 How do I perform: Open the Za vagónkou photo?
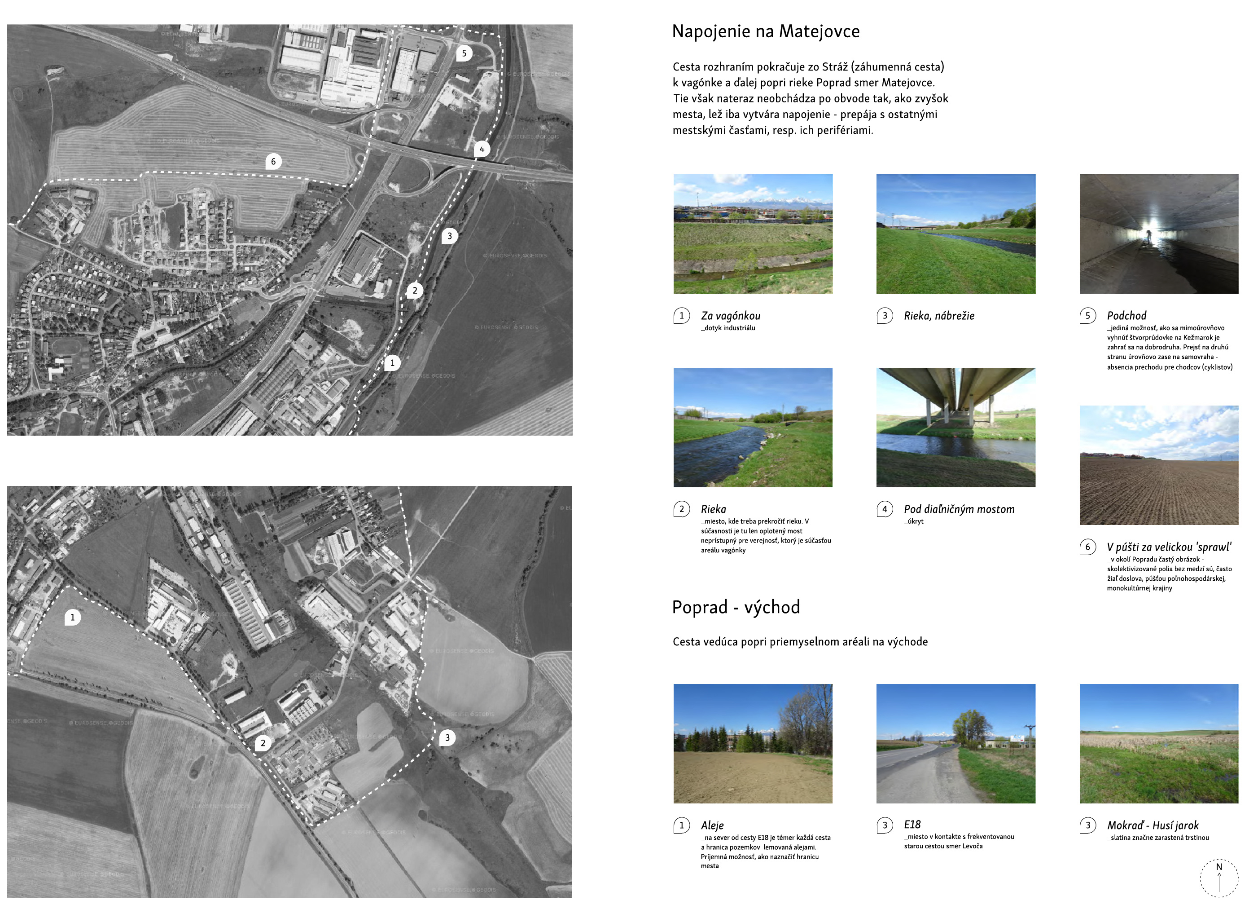tap(753, 234)
